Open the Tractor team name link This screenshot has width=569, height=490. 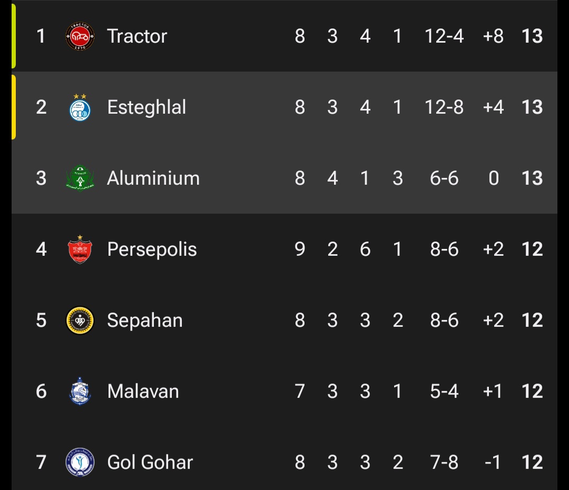point(137,36)
